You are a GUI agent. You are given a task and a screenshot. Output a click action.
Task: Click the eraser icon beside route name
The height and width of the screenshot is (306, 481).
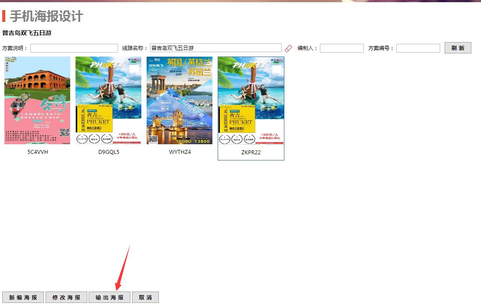288,48
